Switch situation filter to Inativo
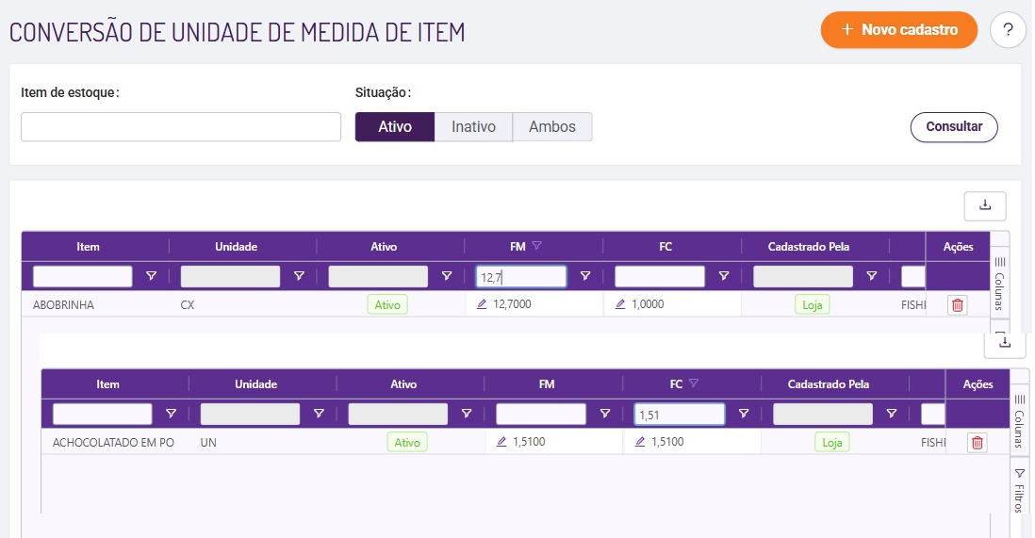 click(x=473, y=126)
